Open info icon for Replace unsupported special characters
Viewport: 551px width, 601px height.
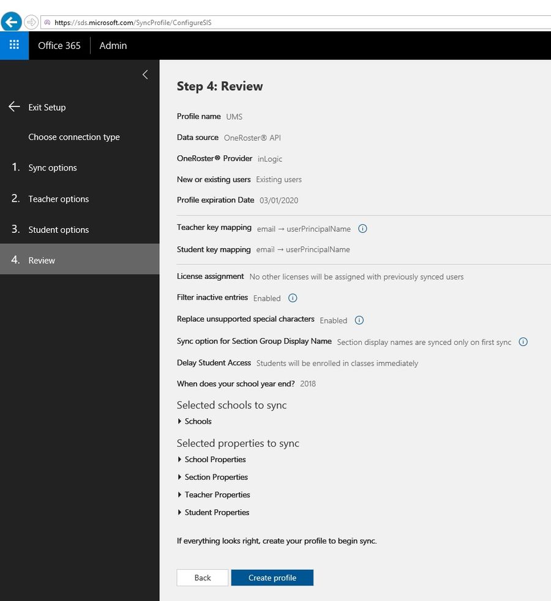click(359, 320)
